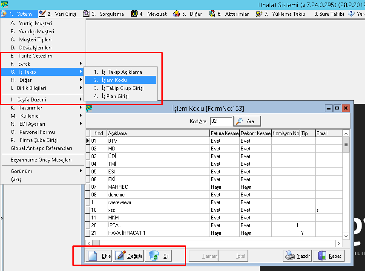365x271 pixels.
Task: Click the Sorgulama magnifier icon
Action: 86,14
